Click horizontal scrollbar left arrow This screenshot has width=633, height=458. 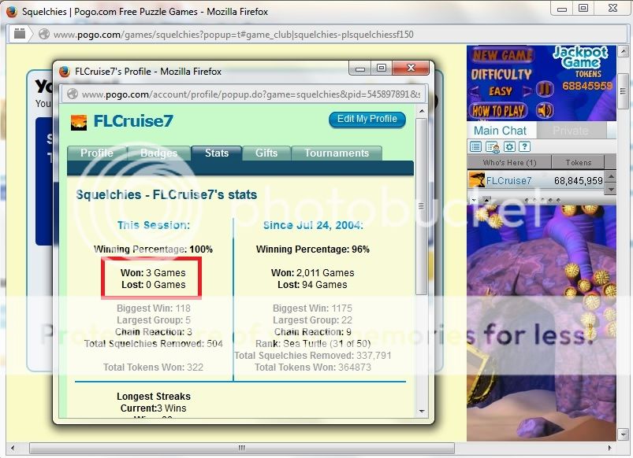[x=13, y=448]
